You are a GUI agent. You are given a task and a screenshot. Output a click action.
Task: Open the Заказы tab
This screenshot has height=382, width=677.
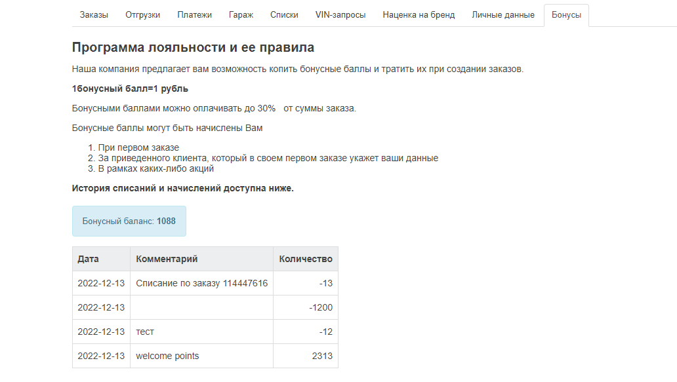(94, 15)
